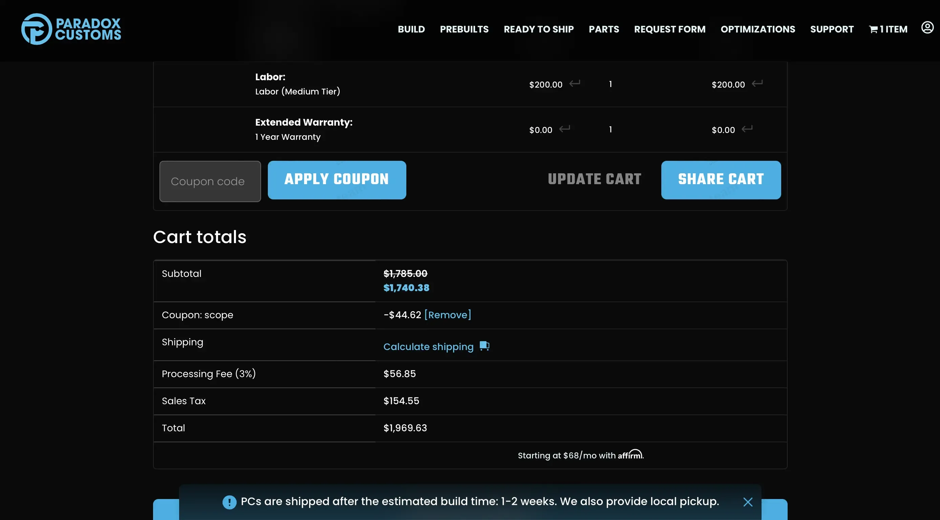The image size is (940, 520).
Task: Dismiss the build time notice banner
Action: click(x=748, y=502)
